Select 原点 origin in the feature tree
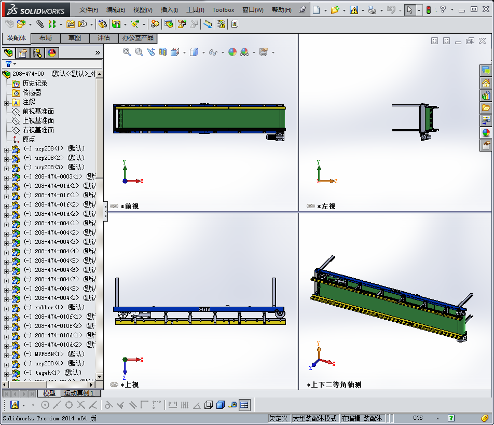 click(29, 139)
